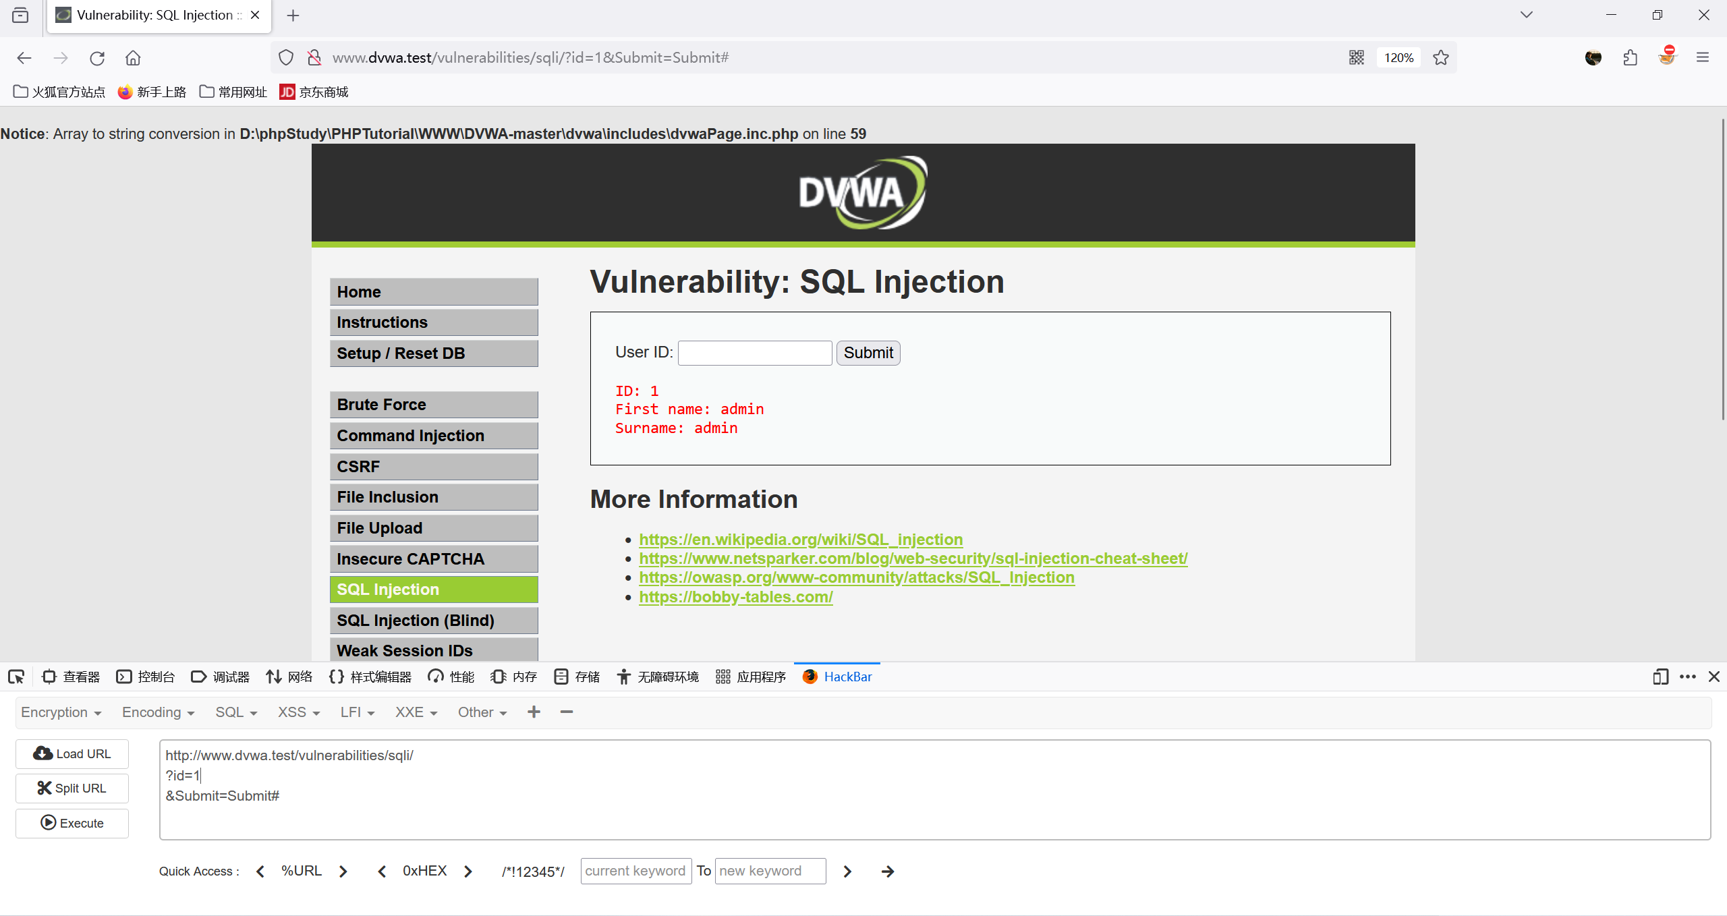Image resolution: width=1727 pixels, height=916 pixels.
Task: Open devtools more options menu
Action: click(1688, 677)
